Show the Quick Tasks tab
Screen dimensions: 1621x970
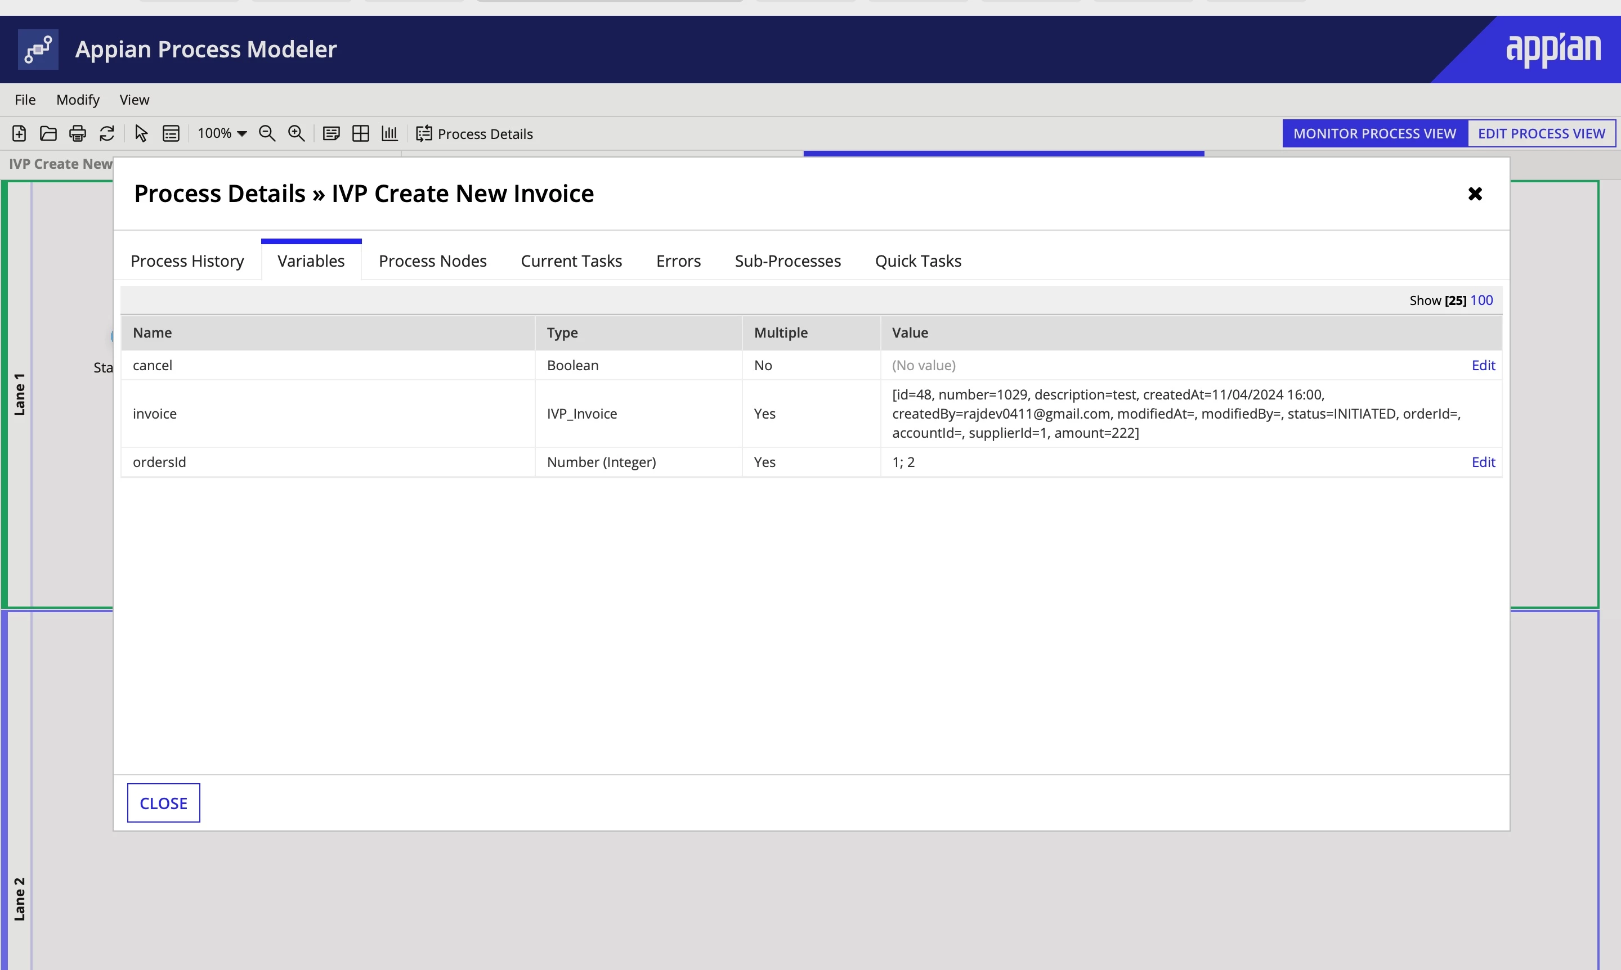918,261
